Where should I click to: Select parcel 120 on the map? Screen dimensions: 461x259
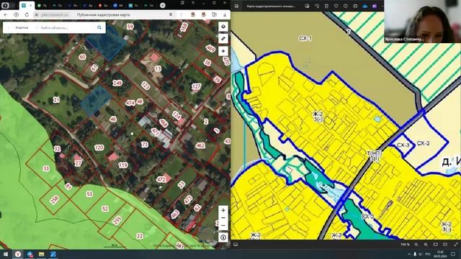point(99,147)
